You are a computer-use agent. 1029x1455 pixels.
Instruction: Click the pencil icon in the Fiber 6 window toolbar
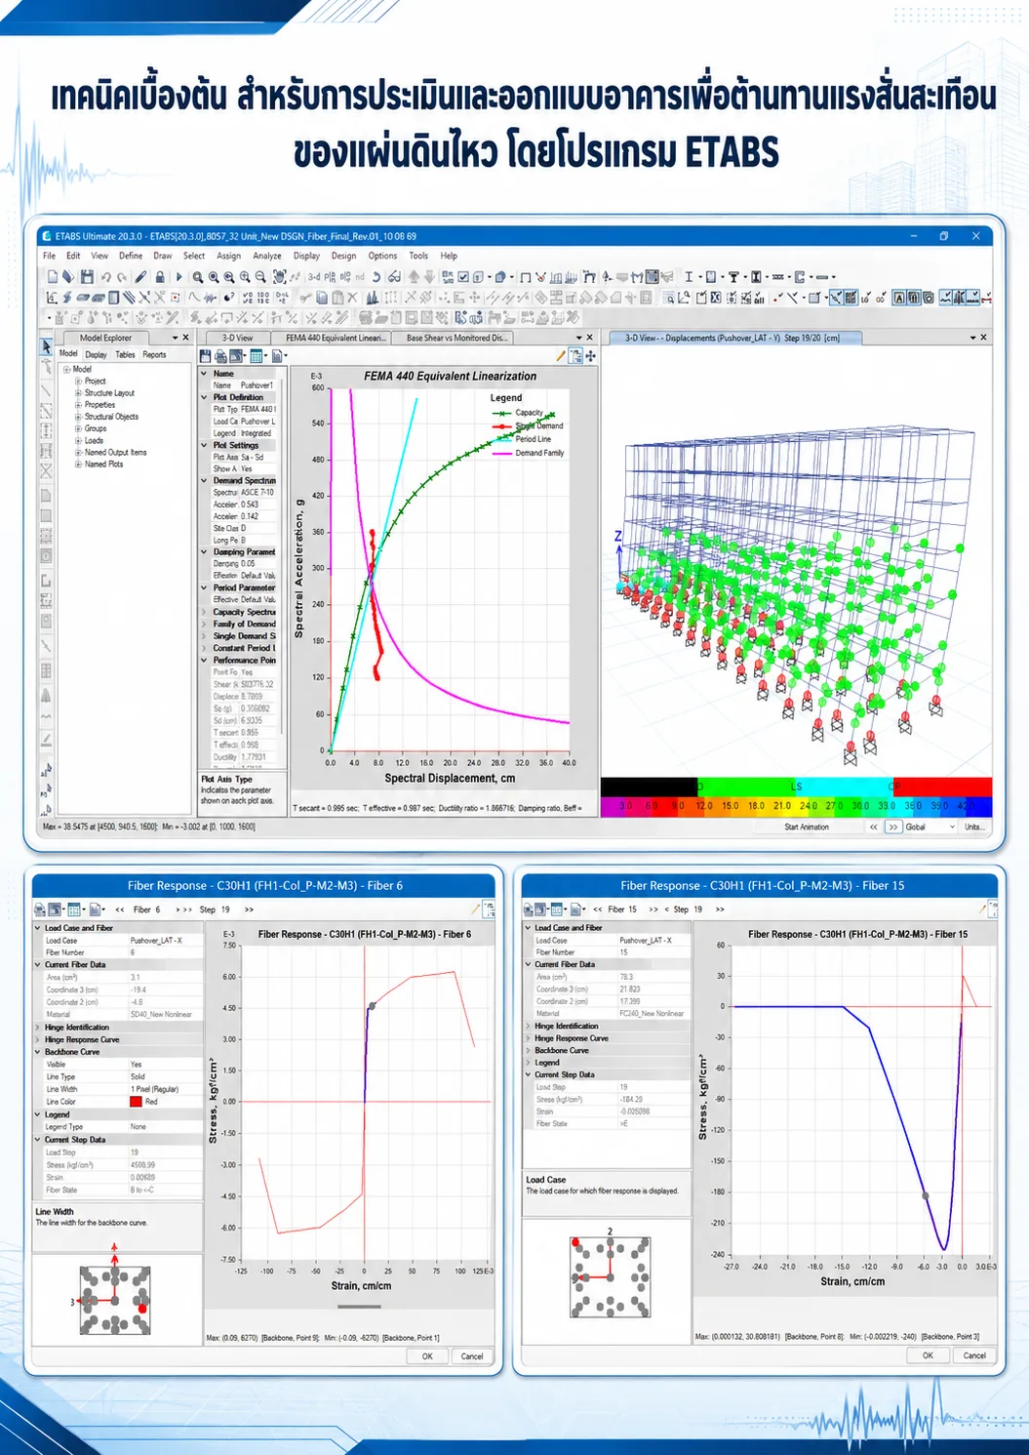(476, 909)
